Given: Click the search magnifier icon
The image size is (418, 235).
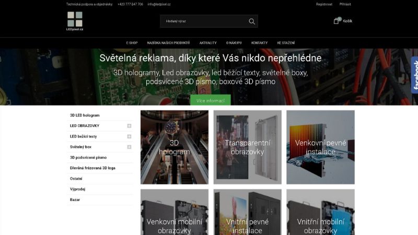Looking at the screenshot, I should click(252, 21).
